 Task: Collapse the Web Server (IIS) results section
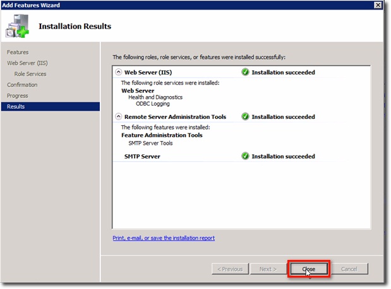(x=119, y=72)
